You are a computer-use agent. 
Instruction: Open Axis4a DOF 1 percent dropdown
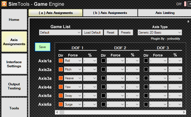click(x=90, y=87)
